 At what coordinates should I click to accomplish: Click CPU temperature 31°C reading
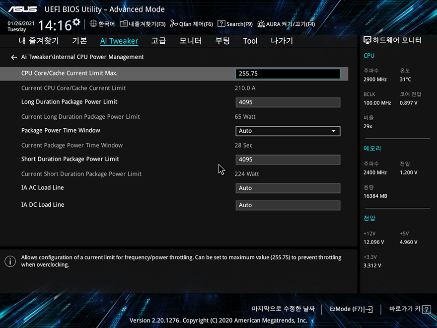(x=405, y=80)
